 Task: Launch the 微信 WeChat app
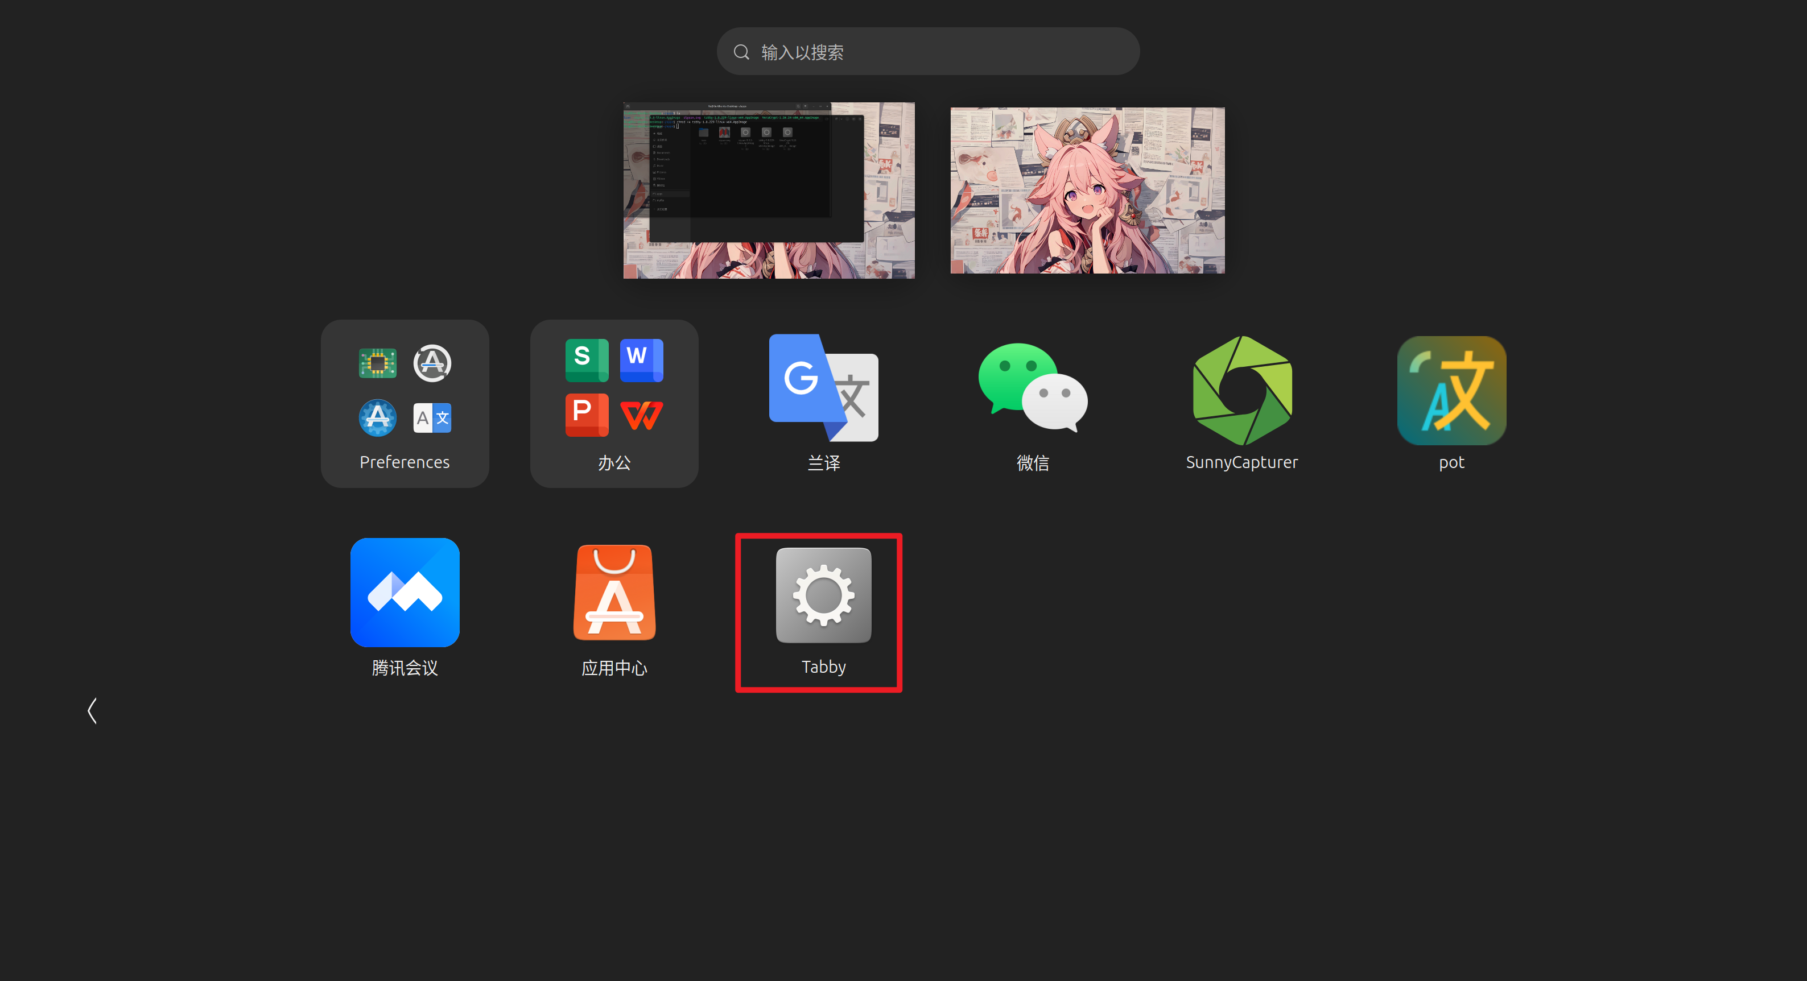tap(1033, 388)
